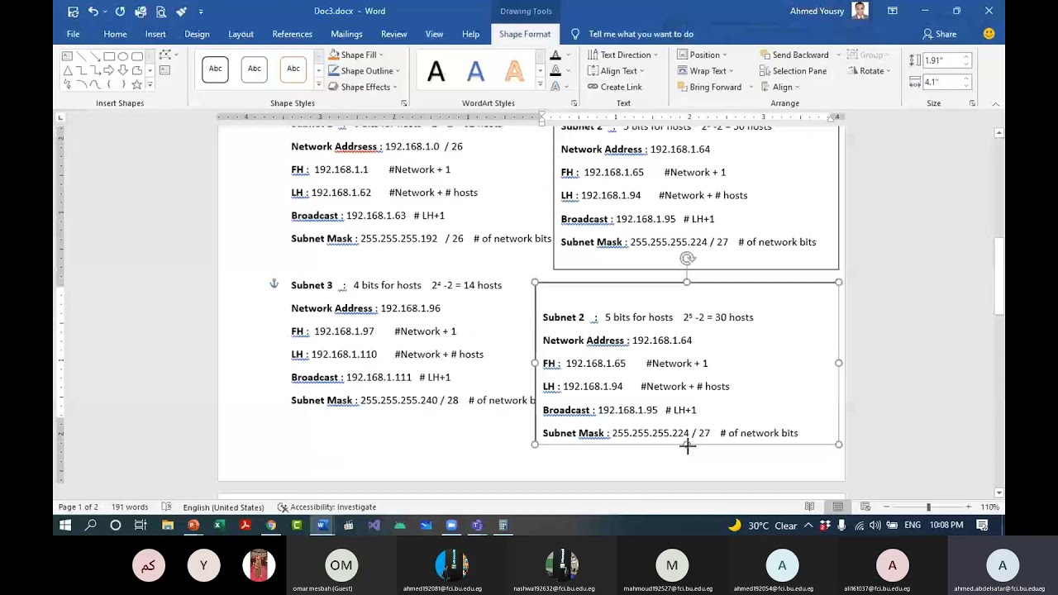This screenshot has width=1058, height=595.
Task: Open the Shape Fill dropdown
Action: click(356, 55)
